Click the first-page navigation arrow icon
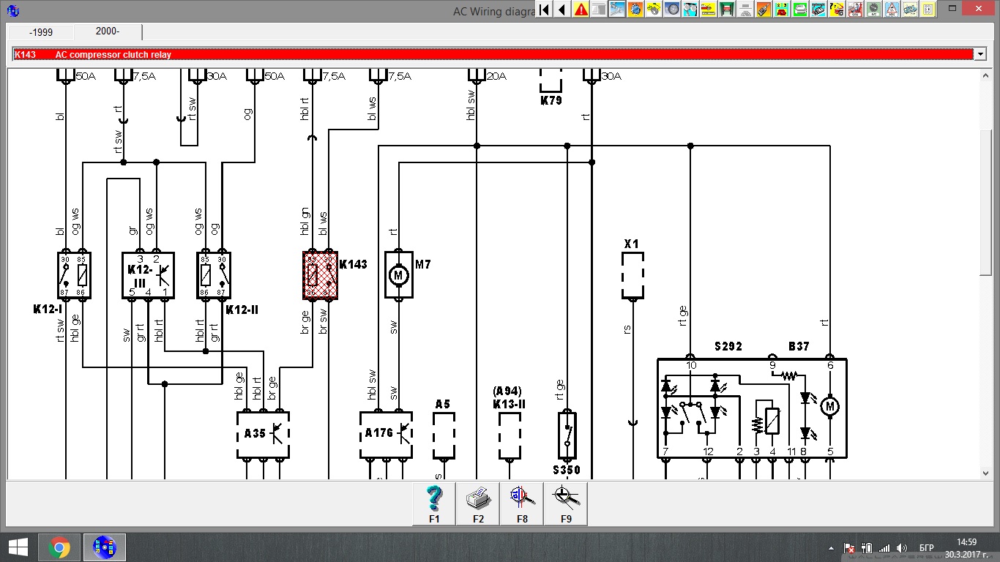Screen dimensions: 1000x562 click(x=544, y=10)
